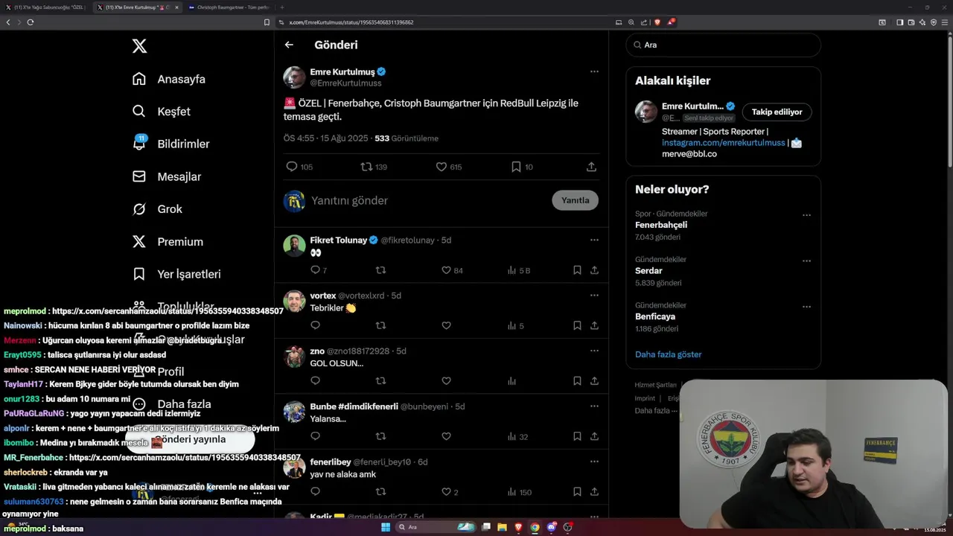Viewport: 953px width, 536px height.
Task: Click Windows taskbar search box
Action: click(x=436, y=527)
